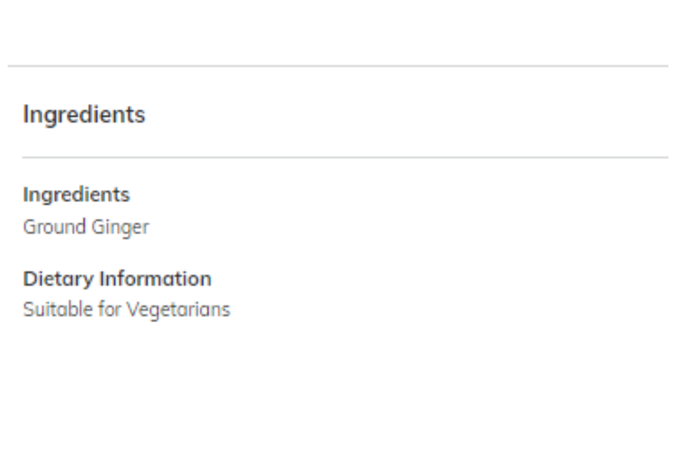
Task: Collapse the large Ingredients section heading
Action: tap(84, 115)
